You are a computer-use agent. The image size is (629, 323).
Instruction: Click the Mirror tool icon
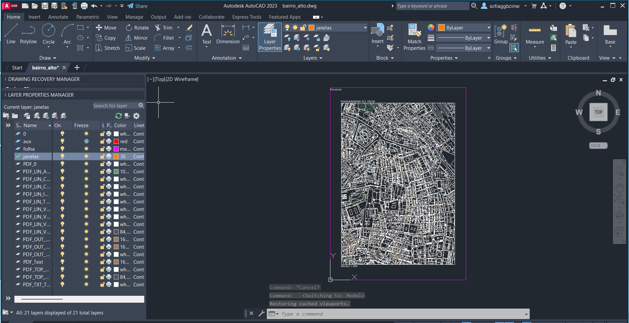(129, 38)
